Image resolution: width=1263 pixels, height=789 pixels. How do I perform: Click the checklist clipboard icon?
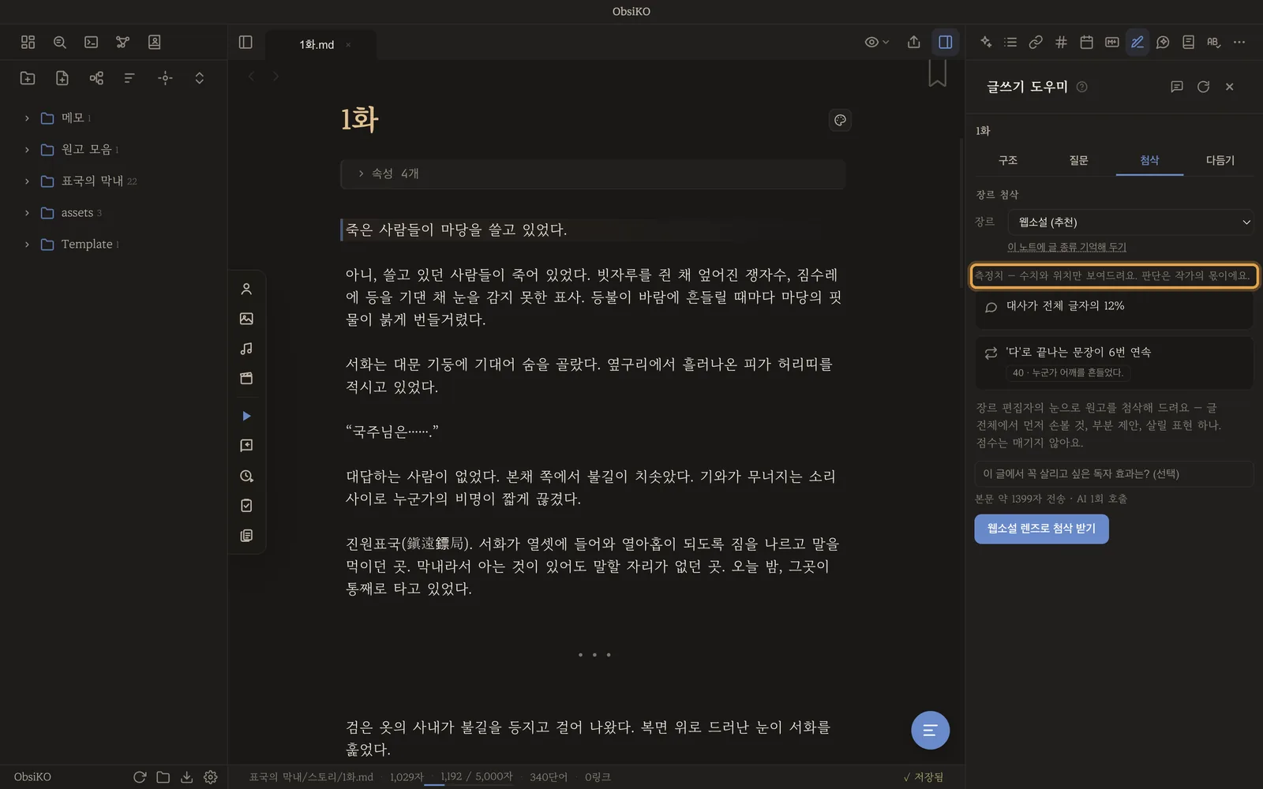click(x=246, y=506)
